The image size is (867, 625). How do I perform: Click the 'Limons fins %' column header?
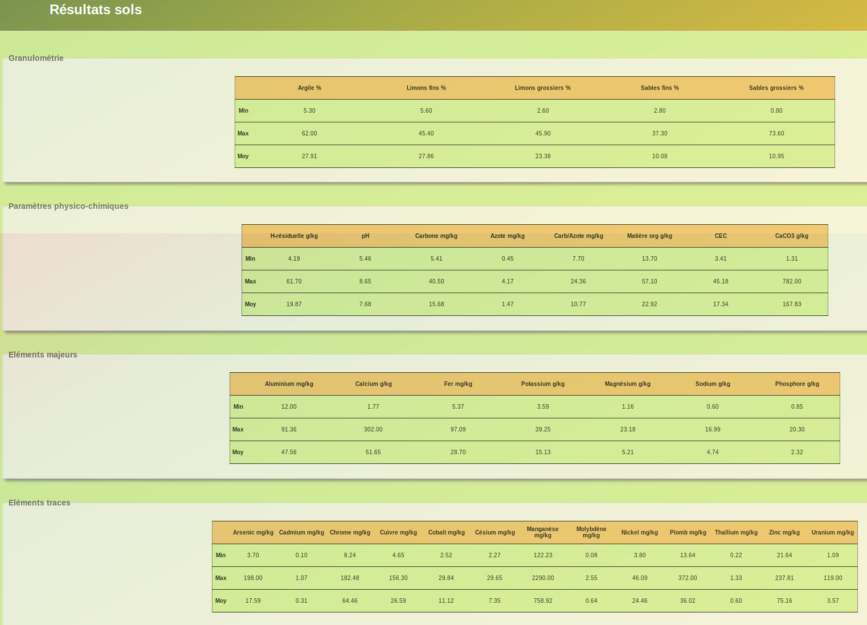click(426, 88)
